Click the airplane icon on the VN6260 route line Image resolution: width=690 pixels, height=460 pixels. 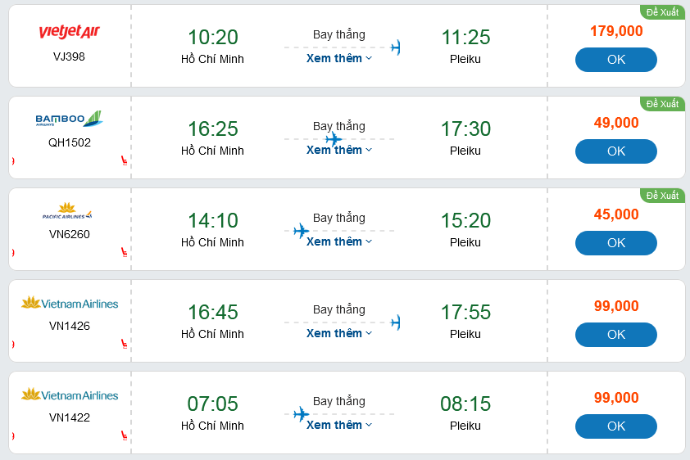pos(302,231)
